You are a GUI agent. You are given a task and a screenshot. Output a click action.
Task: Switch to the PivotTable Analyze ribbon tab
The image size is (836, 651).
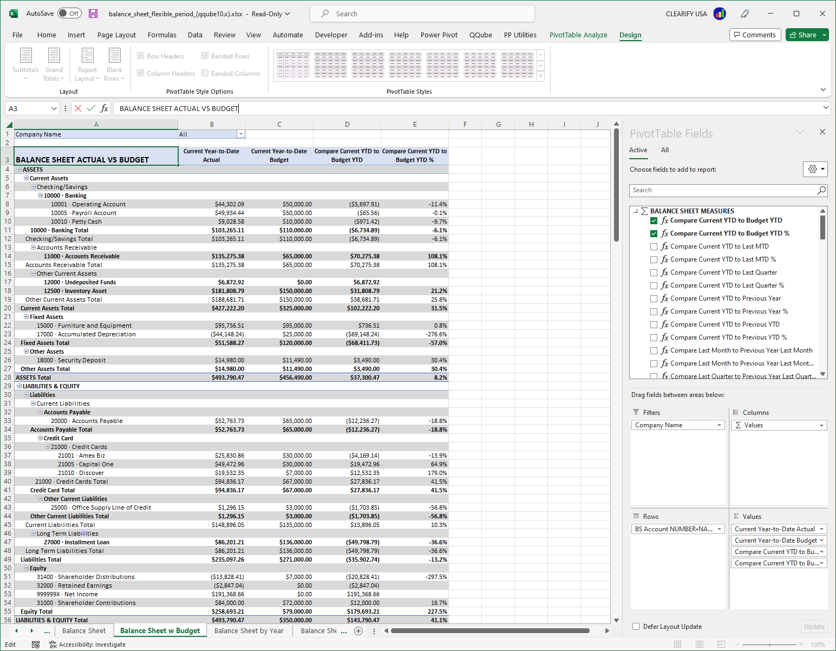[578, 35]
